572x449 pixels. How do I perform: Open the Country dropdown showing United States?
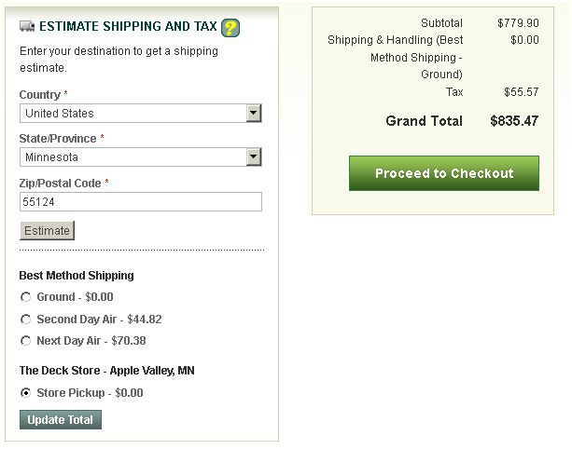click(141, 114)
